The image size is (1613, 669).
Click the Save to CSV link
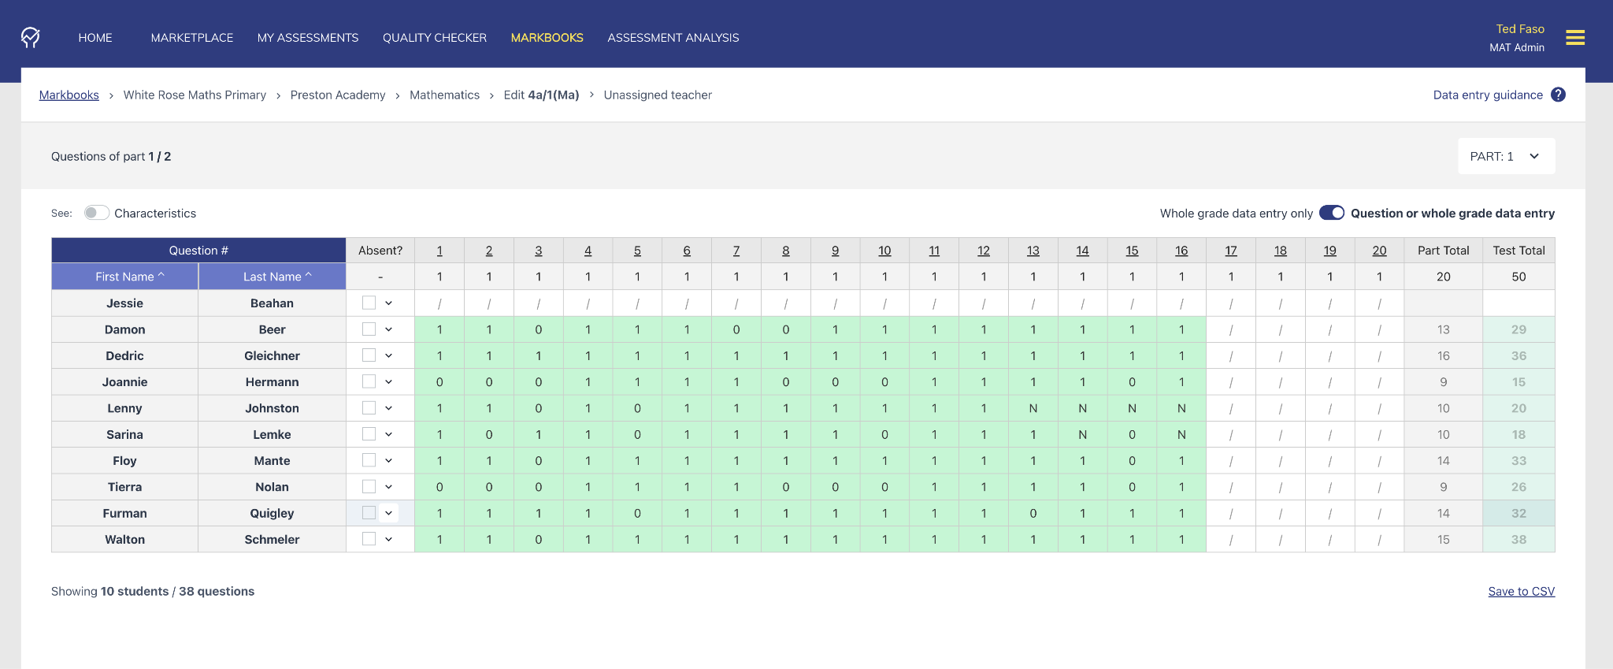[x=1521, y=591]
